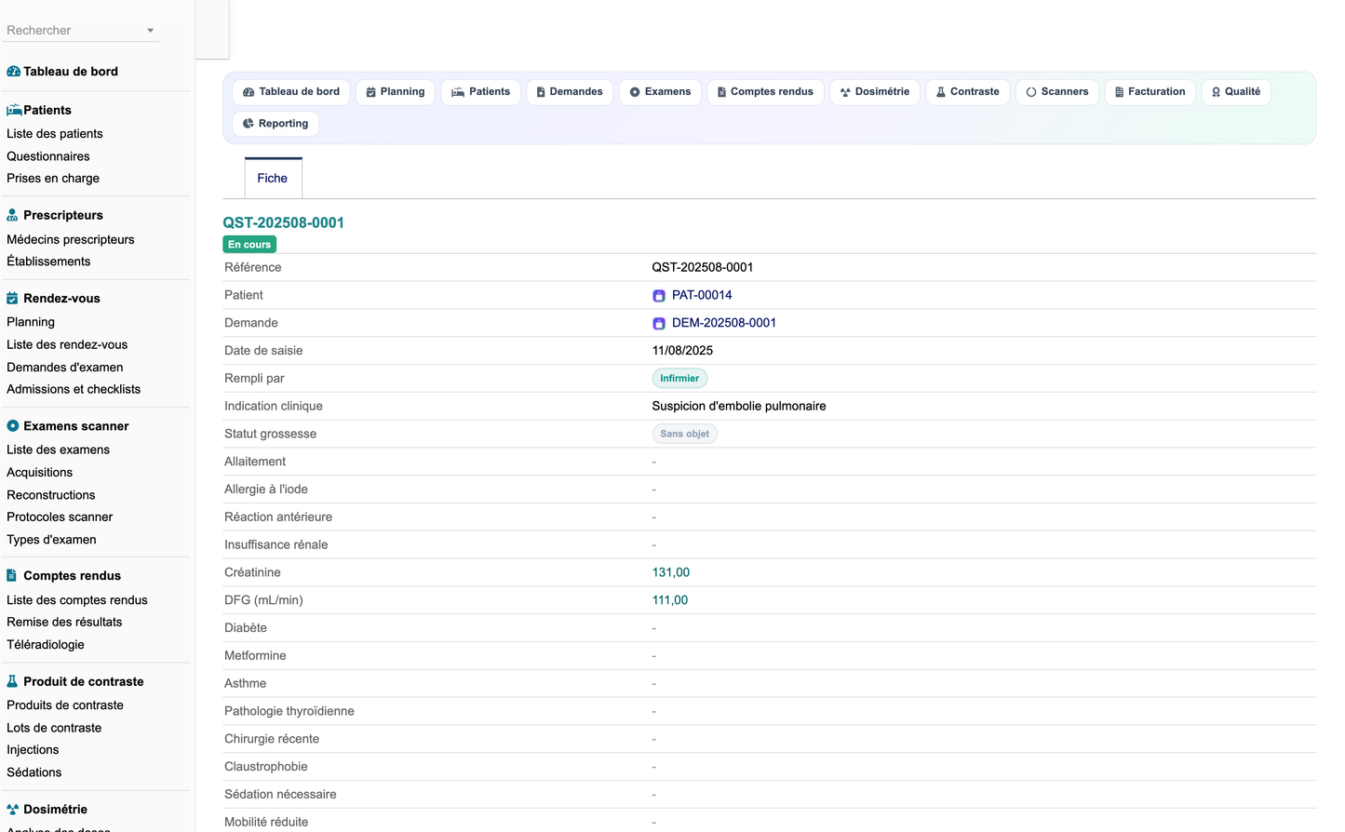Click the Prescripteurs doctor icon in sidebar
The image size is (1345, 832).
click(x=12, y=215)
